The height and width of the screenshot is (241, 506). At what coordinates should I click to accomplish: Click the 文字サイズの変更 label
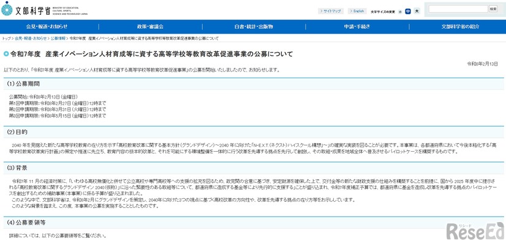click(383, 12)
